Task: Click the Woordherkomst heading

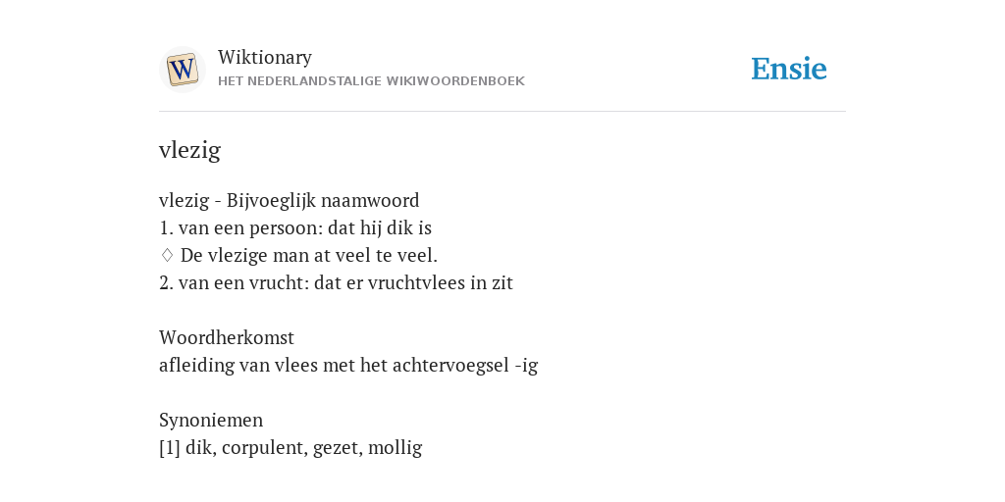Action: [x=227, y=337]
